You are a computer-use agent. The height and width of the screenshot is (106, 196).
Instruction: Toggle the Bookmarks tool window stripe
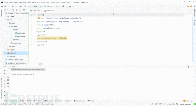[x=1, y=94]
